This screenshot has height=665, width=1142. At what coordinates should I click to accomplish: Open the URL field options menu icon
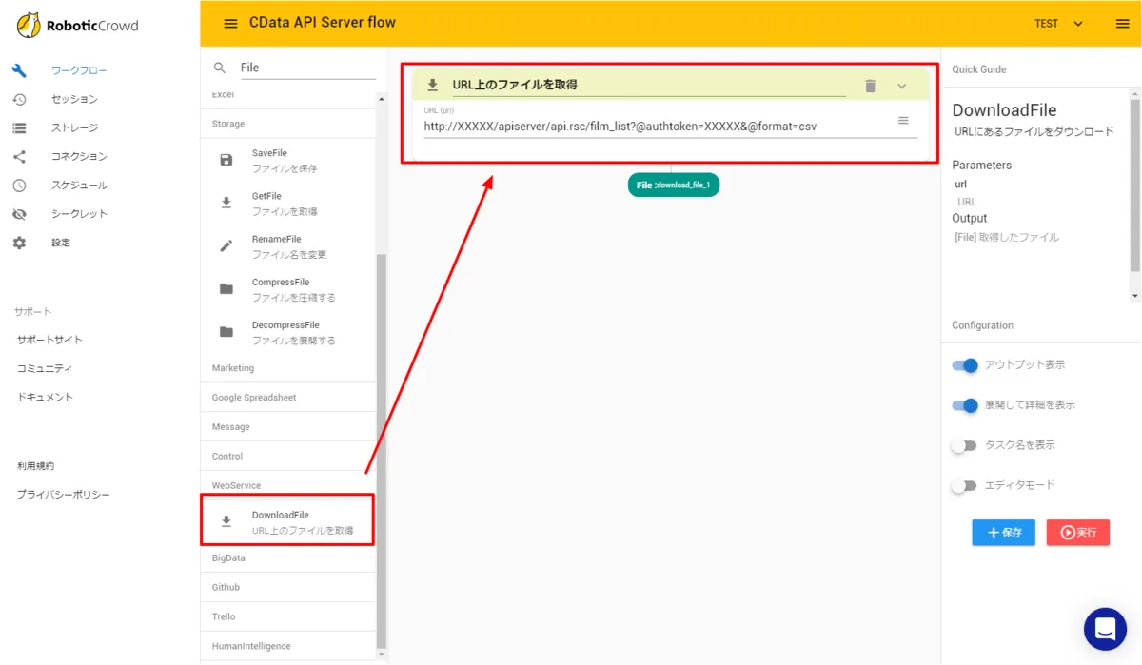coord(903,121)
